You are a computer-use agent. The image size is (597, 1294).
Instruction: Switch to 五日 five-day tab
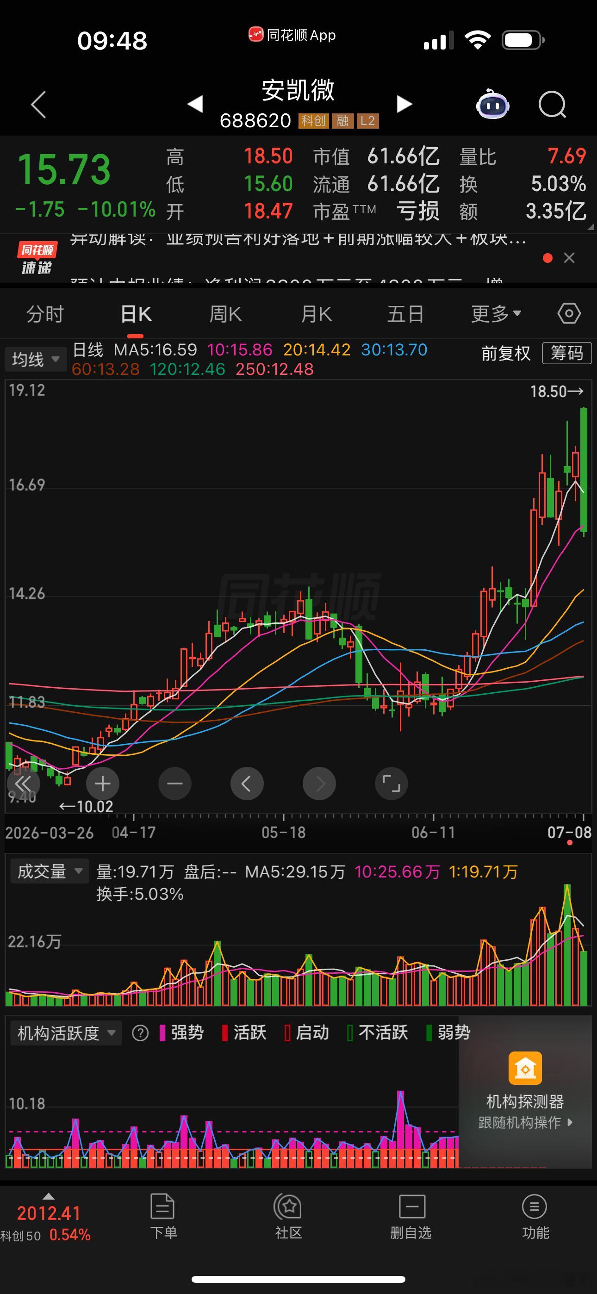405,314
